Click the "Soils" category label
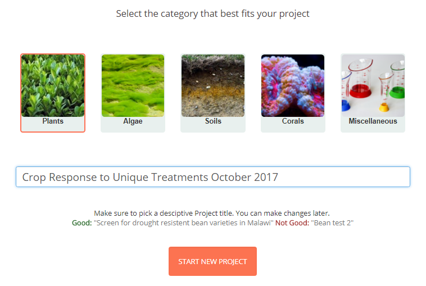This screenshot has width=426, height=286. [213, 121]
